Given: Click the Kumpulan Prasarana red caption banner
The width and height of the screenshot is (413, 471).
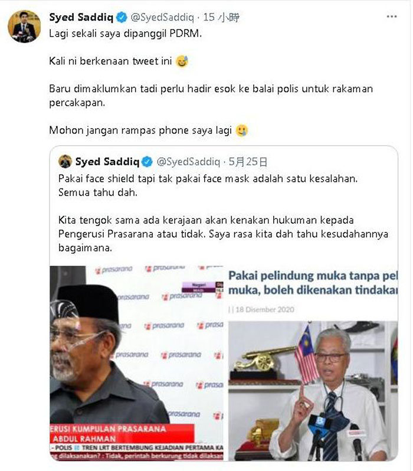Looking at the screenshot, I should (122, 433).
